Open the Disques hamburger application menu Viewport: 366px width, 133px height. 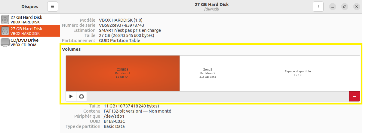(x=53, y=7)
